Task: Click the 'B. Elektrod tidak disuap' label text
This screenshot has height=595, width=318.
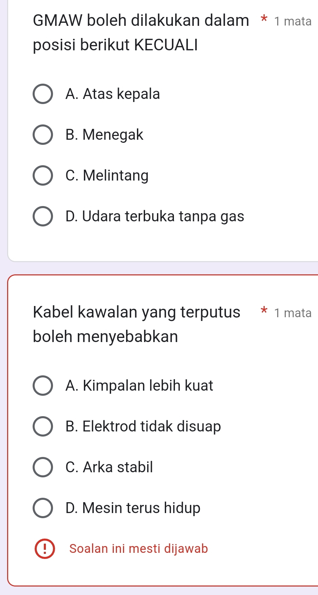Action: (143, 426)
